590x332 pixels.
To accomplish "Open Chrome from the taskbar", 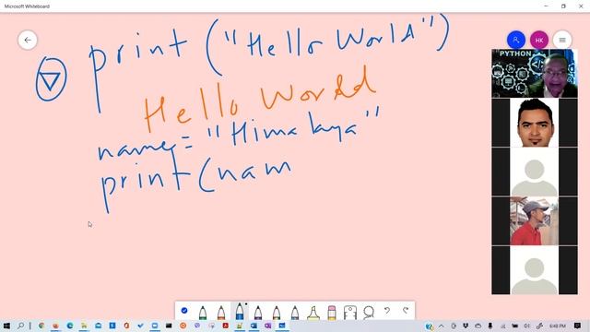I will tap(41, 326).
